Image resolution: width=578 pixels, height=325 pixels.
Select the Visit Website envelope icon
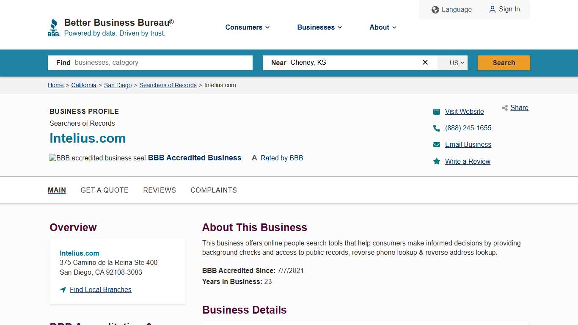437,111
